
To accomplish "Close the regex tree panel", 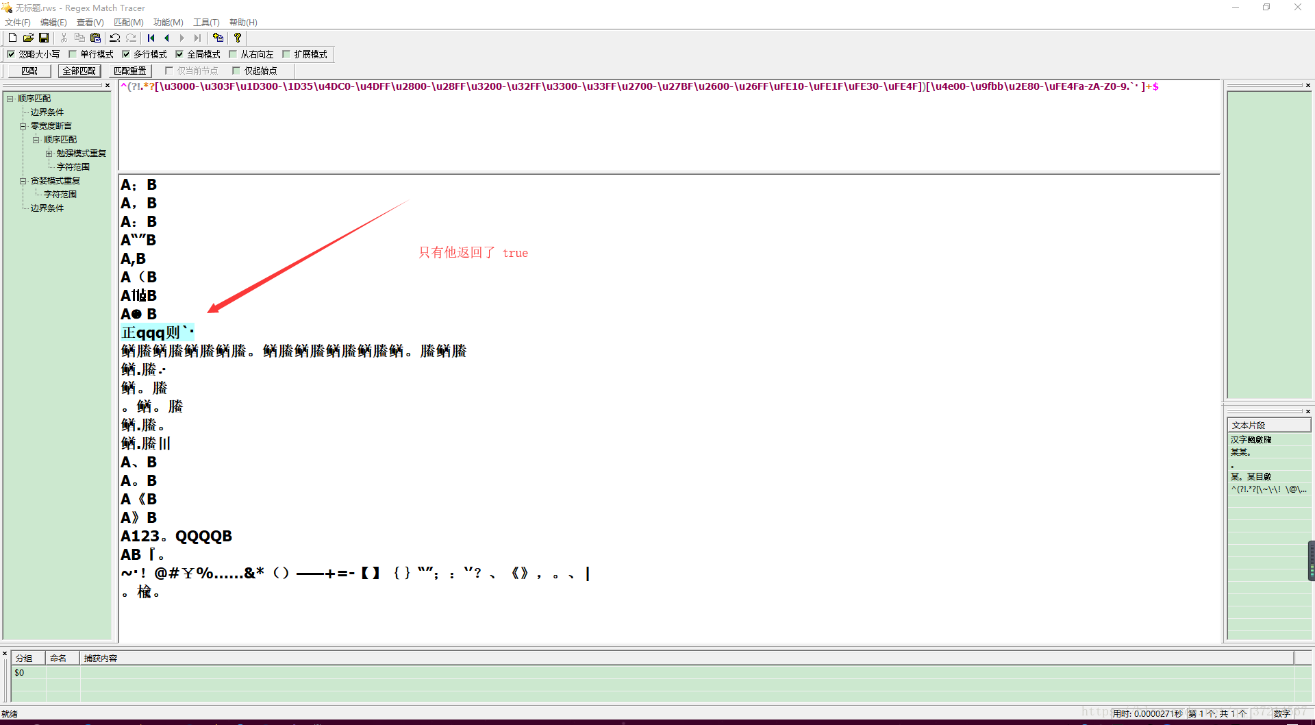I will click(108, 86).
